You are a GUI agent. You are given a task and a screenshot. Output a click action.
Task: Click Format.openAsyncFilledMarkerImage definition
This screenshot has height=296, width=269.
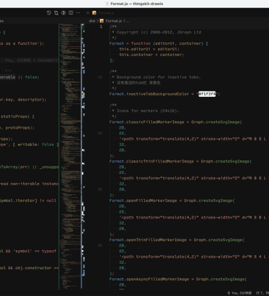point(178,279)
